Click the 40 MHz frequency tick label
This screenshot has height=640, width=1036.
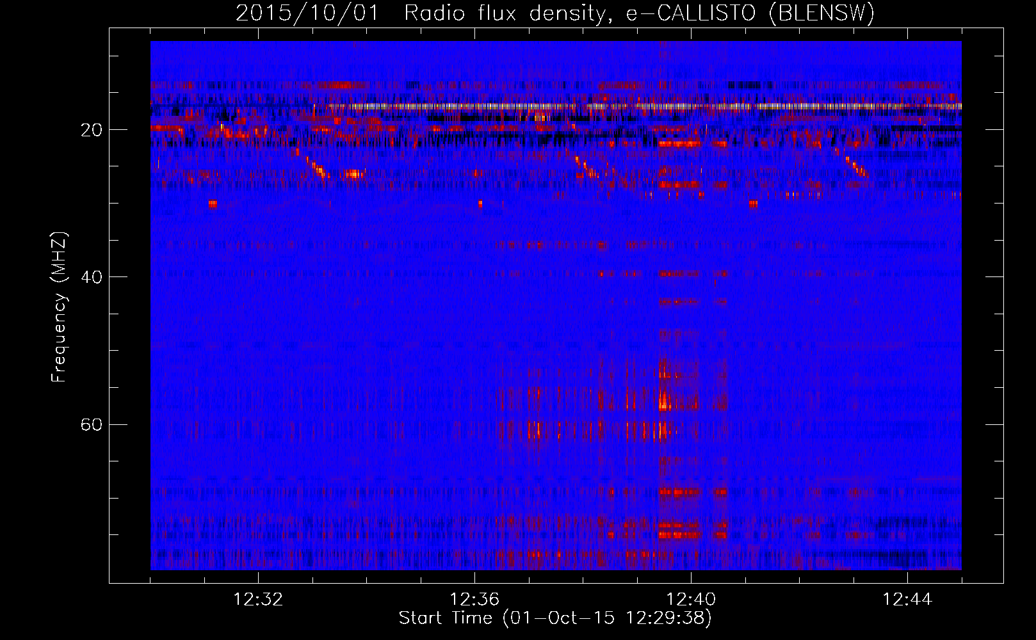(92, 277)
